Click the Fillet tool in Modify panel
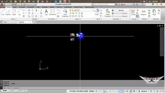Screen dimensions: 165x93 [x=36, y=13]
